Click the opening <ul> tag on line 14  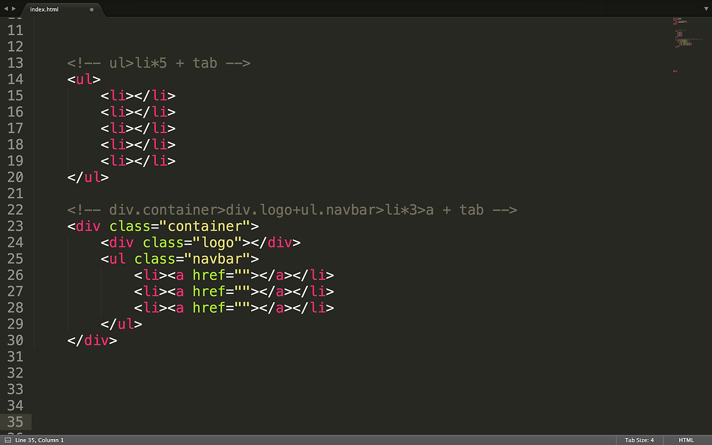pos(84,79)
